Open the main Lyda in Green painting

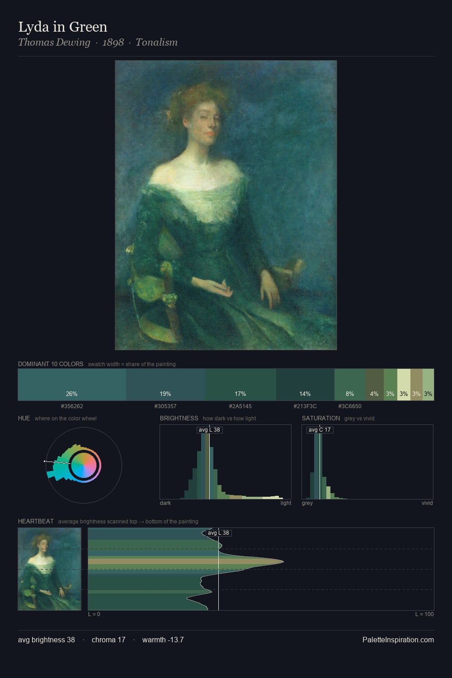pyautogui.click(x=226, y=205)
